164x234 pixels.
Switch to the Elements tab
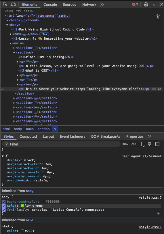pyautogui.click(x=30, y=5)
